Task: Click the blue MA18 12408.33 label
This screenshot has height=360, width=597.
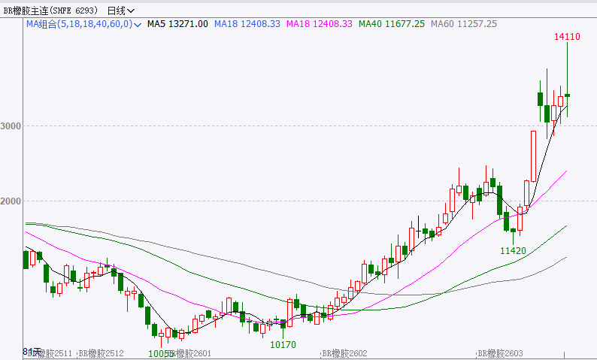Action: coord(247,24)
